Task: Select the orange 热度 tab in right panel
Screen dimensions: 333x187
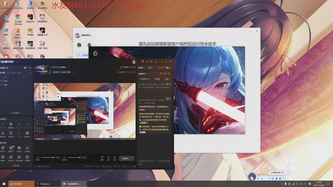Action: (161, 68)
